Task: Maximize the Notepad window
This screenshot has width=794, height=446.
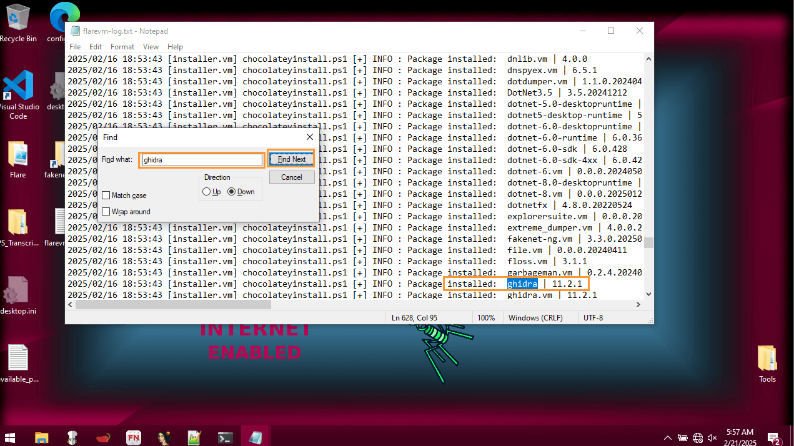Action: [611, 31]
